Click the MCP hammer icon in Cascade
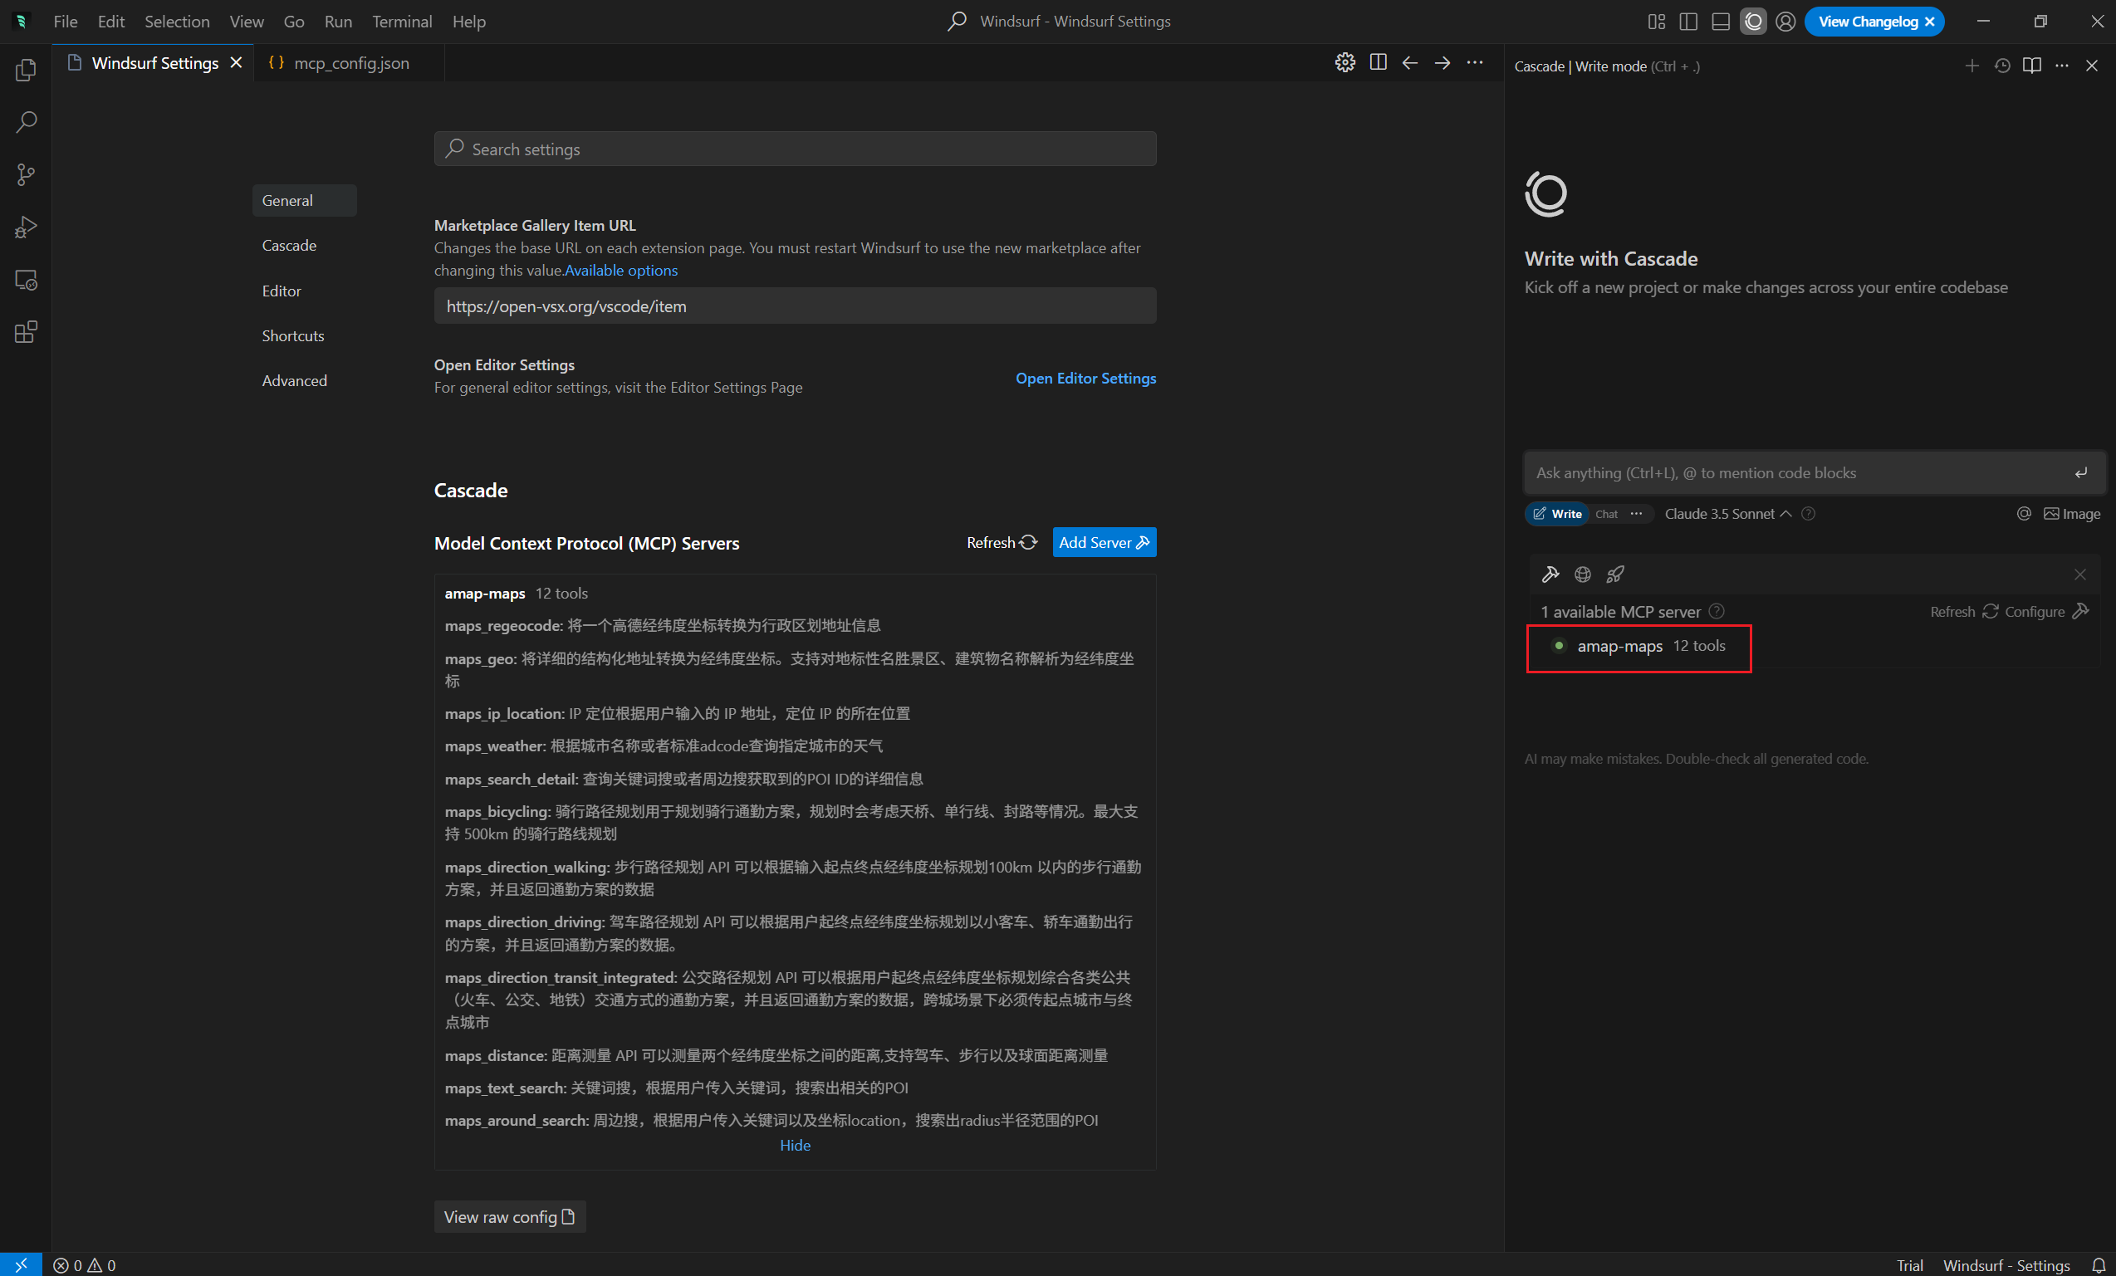Viewport: 2116px width, 1276px height. 1550,574
